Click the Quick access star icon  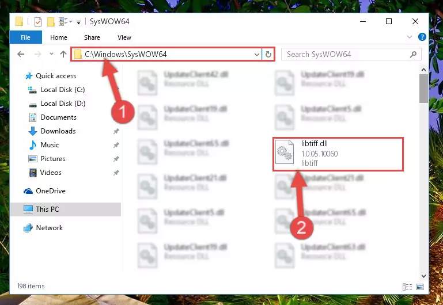(29, 76)
